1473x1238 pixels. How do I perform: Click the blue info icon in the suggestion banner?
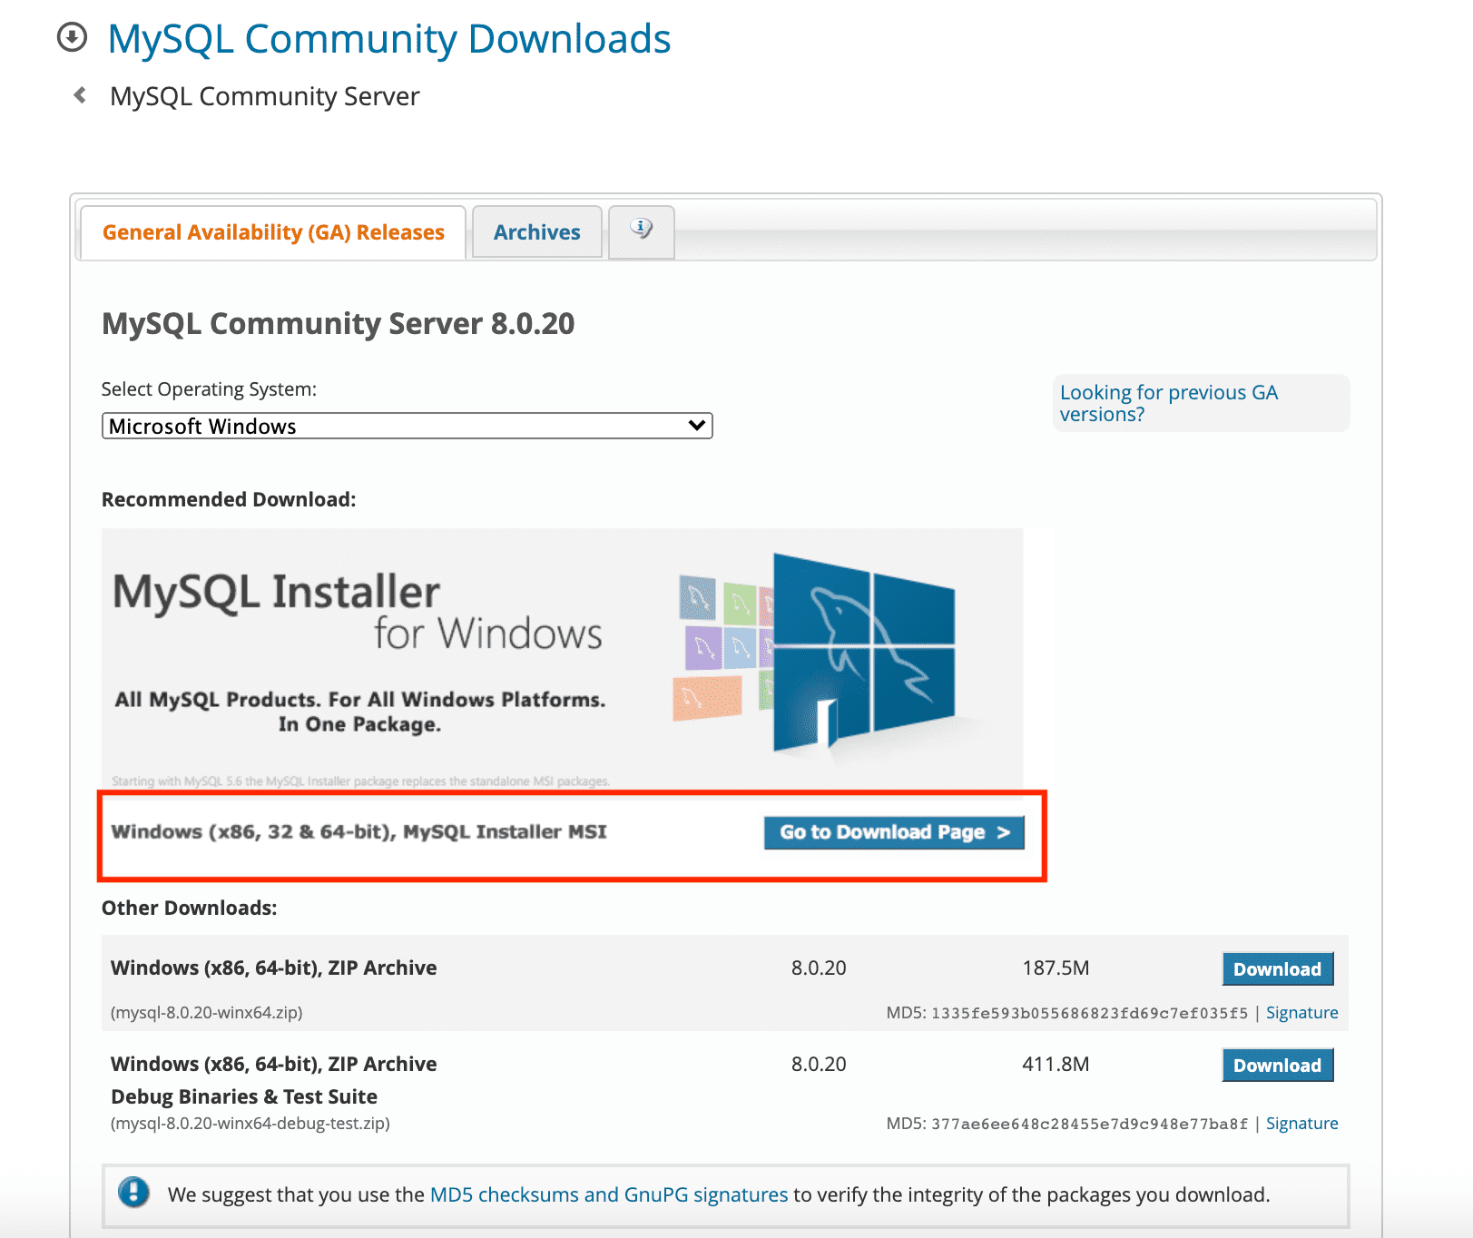(x=134, y=1194)
